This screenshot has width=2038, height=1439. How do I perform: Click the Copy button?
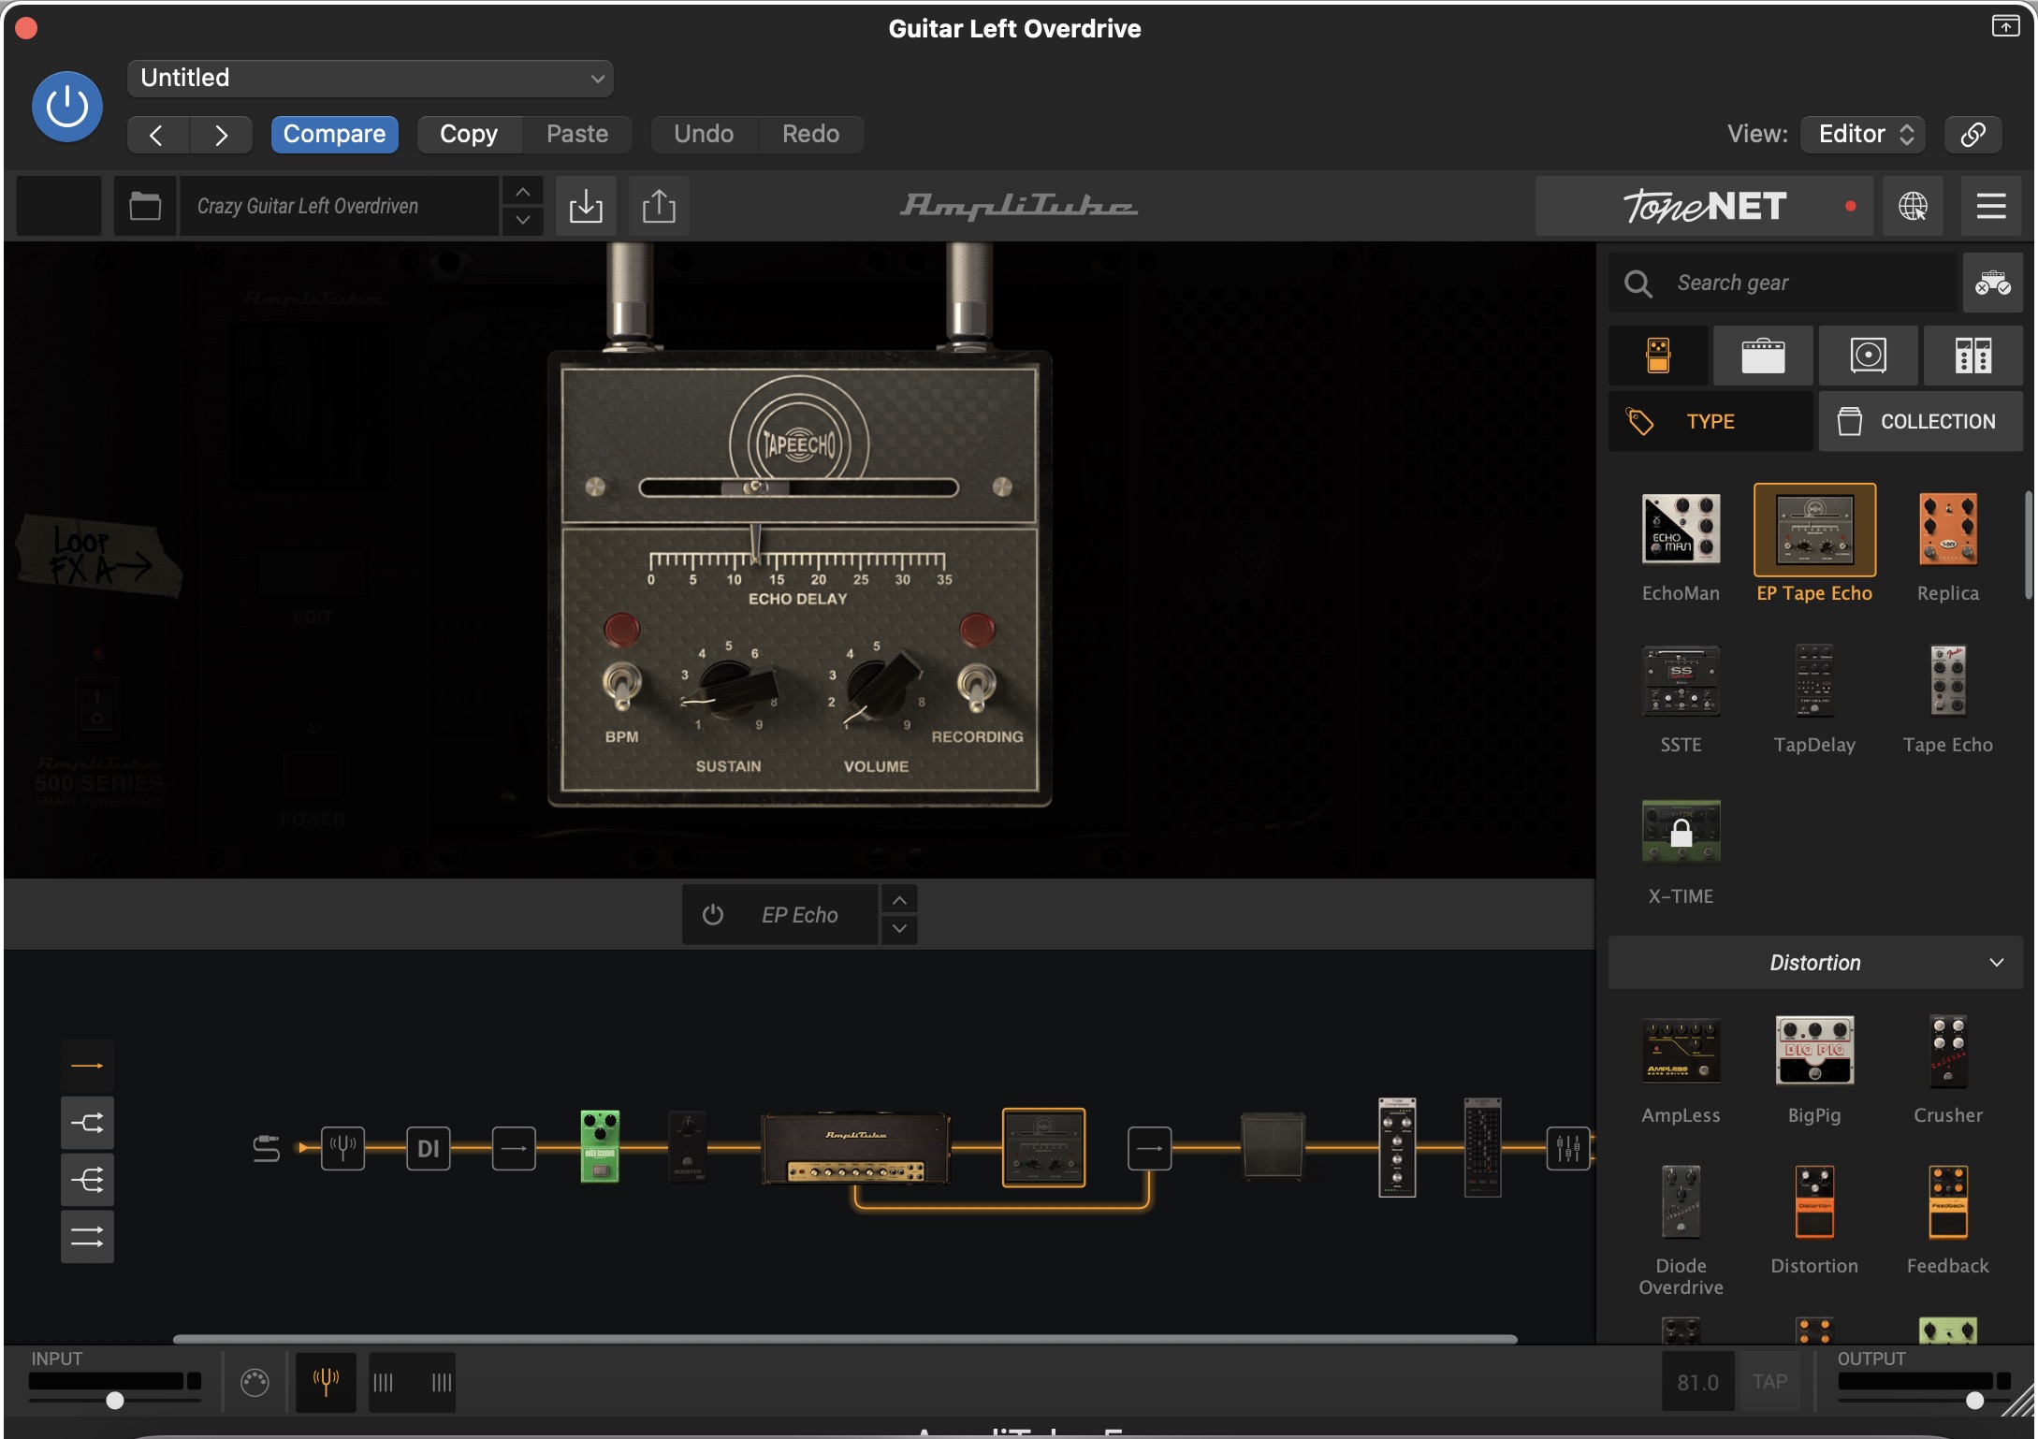[469, 134]
